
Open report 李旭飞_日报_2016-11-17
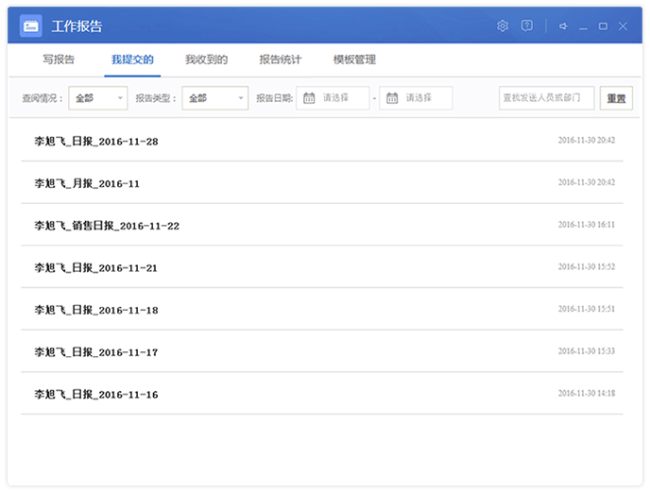321,351
